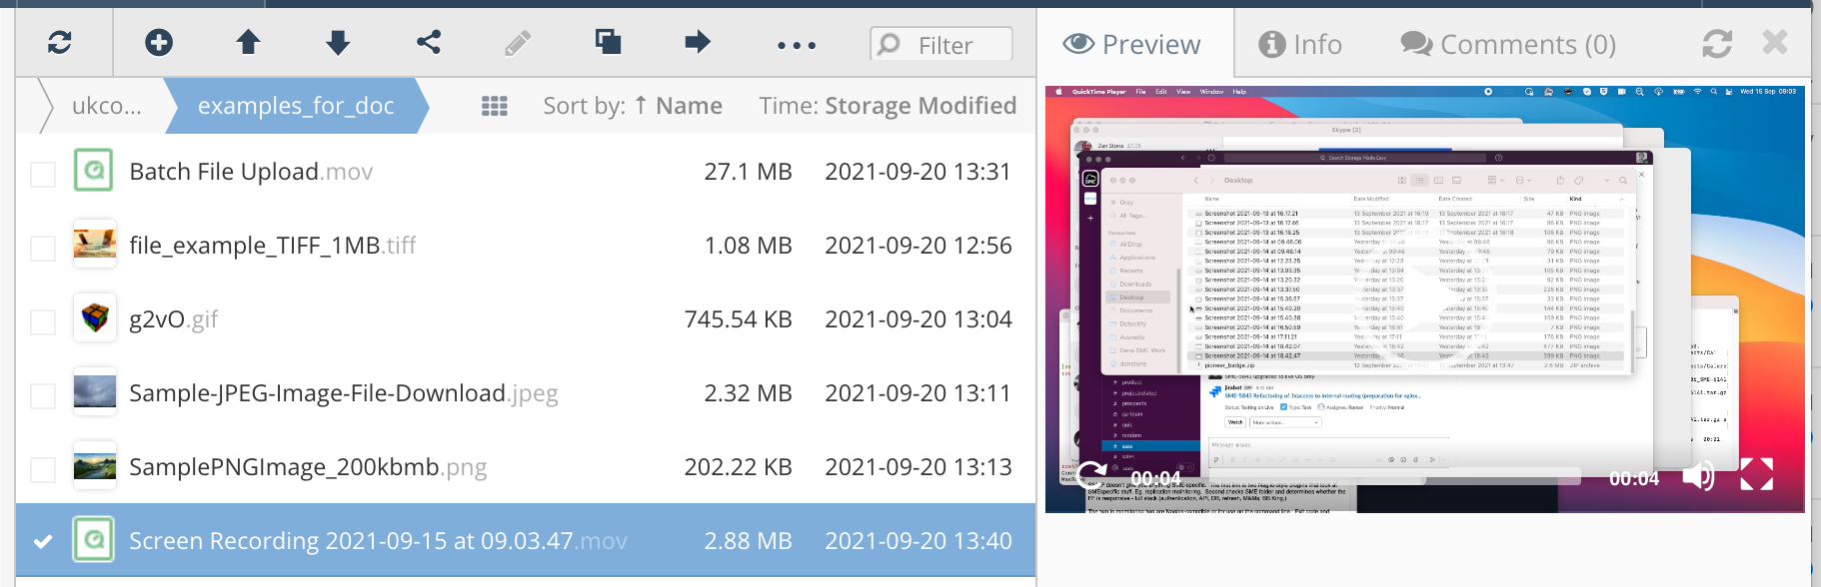Mute the video preview volume icon
This screenshot has width=1821, height=587.
click(x=1698, y=476)
